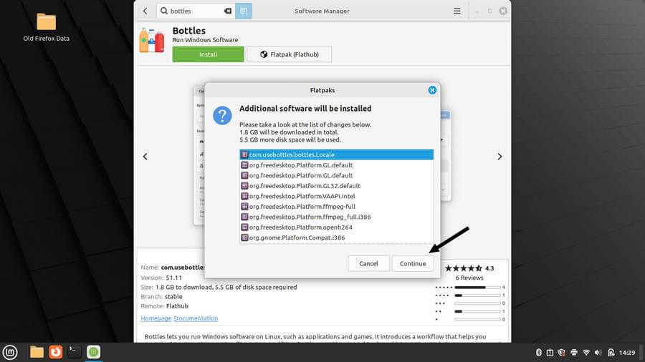Image resolution: width=645 pixels, height=362 pixels.
Task: Click the exclamation notification tray icon
Action: (x=550, y=353)
